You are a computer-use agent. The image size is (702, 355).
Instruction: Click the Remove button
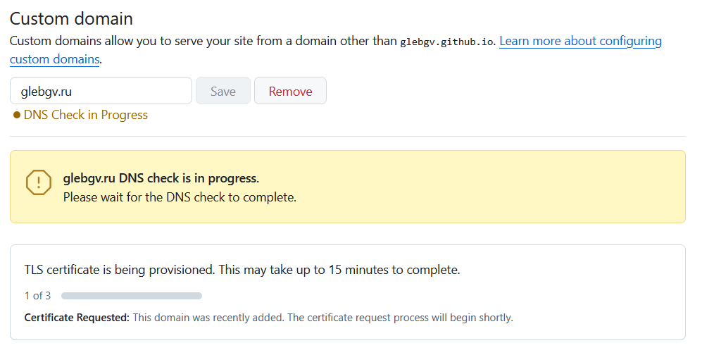click(290, 91)
